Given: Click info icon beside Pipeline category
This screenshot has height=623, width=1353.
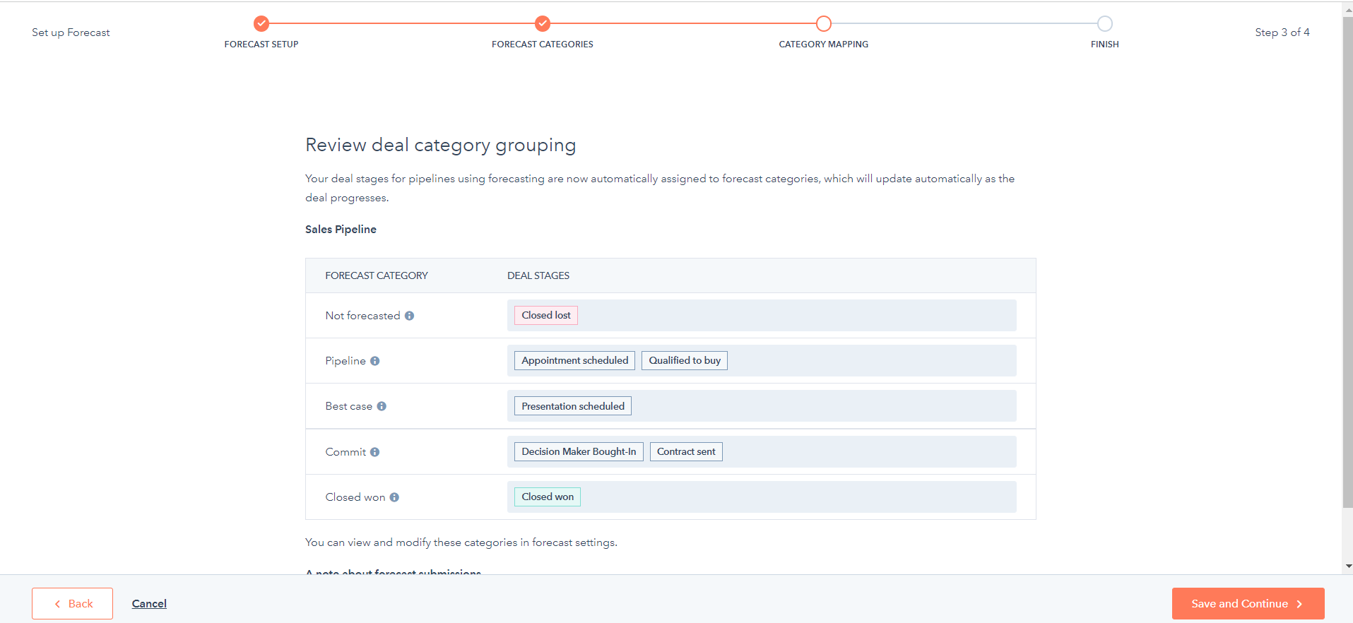Looking at the screenshot, I should point(374,361).
